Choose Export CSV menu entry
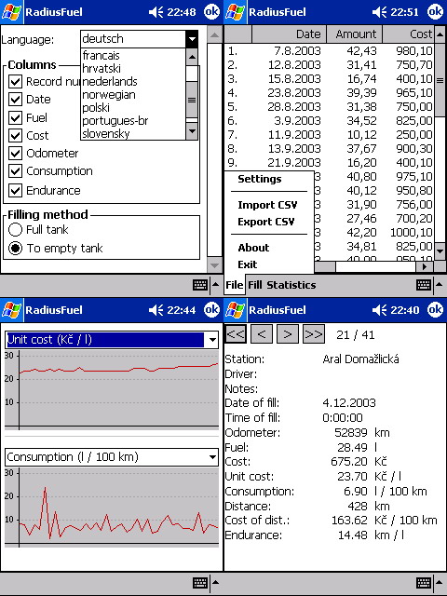Screen dimensions: 447x596 click(266, 222)
